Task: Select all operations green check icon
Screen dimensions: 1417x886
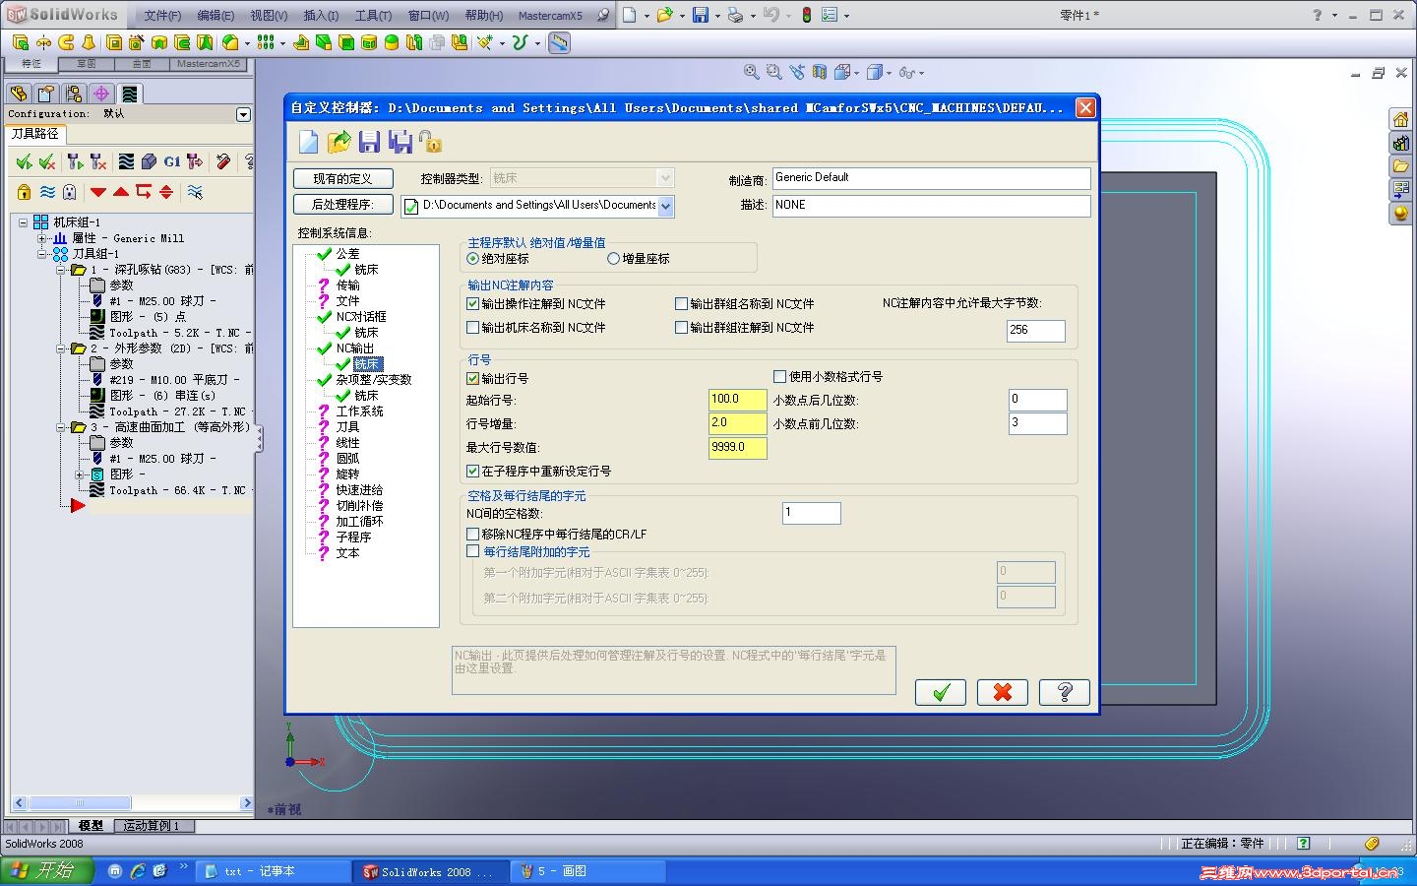Action: pos(24,161)
